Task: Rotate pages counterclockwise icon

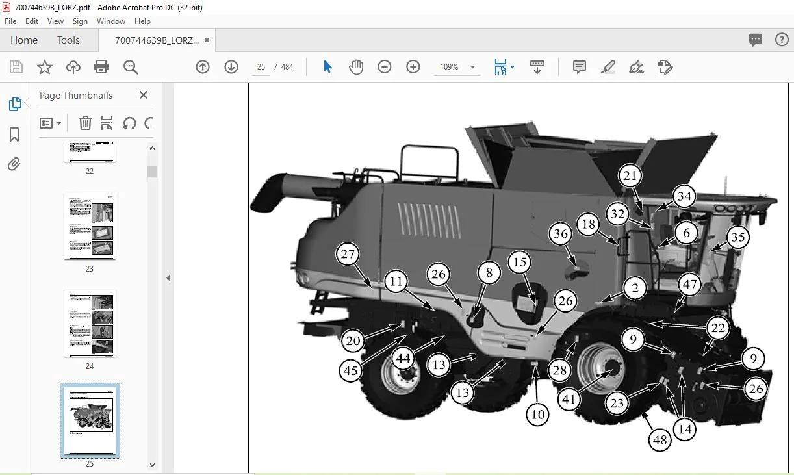Action: pos(129,123)
